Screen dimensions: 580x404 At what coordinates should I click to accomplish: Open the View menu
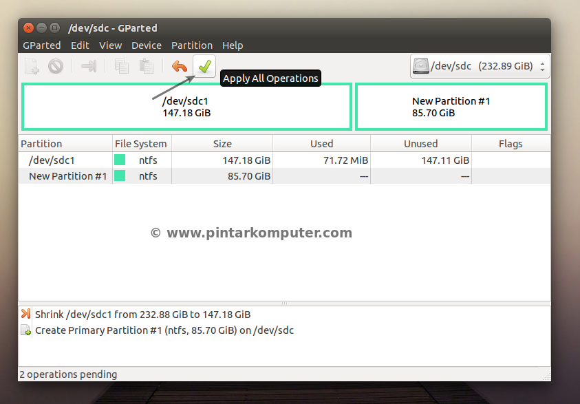pos(110,45)
